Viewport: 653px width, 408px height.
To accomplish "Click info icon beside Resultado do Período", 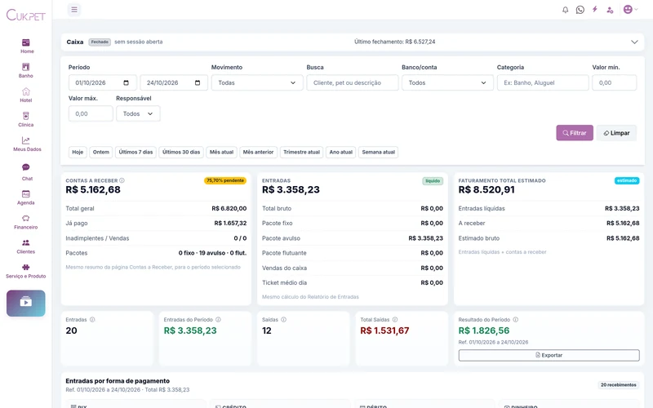I will (516, 320).
